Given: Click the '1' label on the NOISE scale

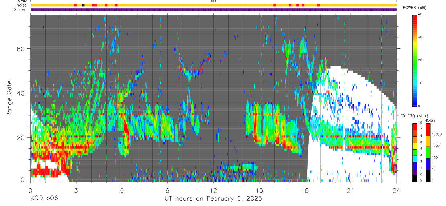Looking at the screenshot, I should click(433, 181).
